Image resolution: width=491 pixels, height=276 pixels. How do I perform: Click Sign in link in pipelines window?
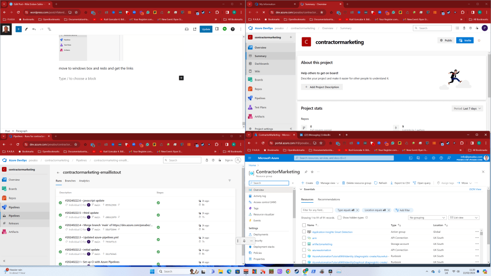point(229,160)
